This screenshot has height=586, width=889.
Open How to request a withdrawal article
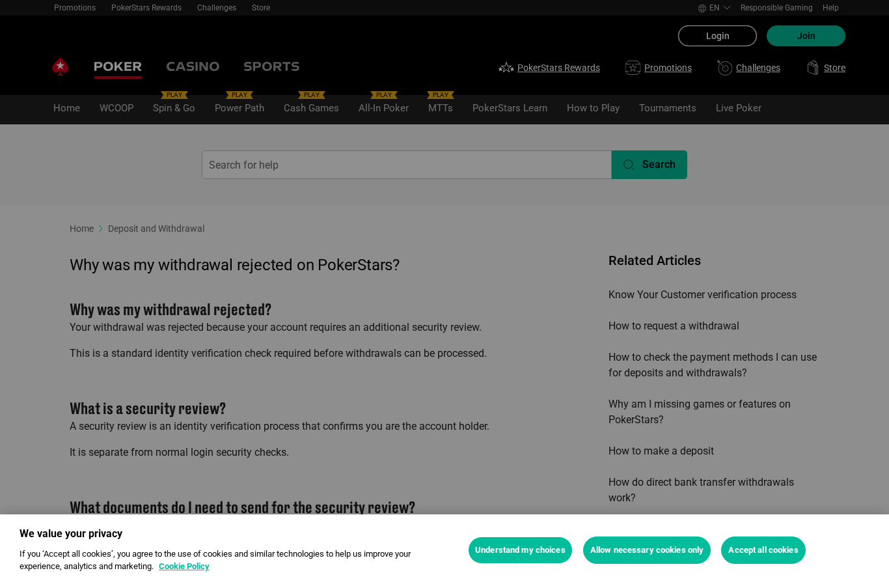[674, 326]
